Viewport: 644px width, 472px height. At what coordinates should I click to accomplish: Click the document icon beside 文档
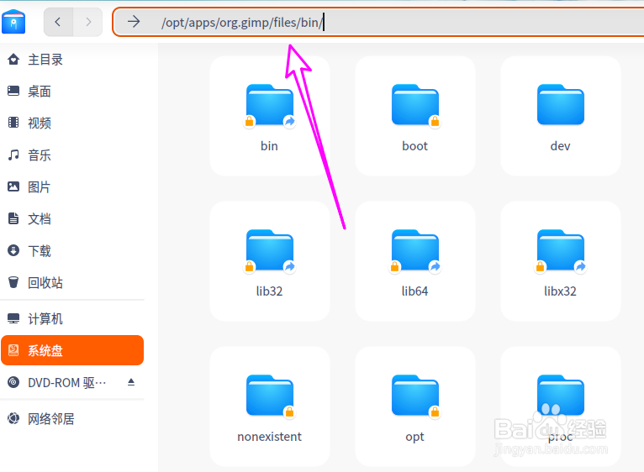[x=13, y=218]
